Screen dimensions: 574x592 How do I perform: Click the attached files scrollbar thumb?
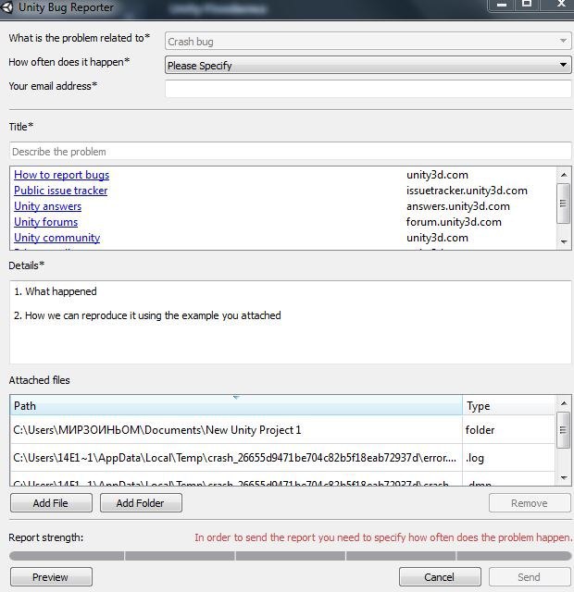point(564,430)
